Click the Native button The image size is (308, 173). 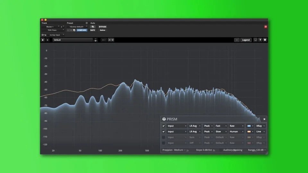(x=102, y=30)
